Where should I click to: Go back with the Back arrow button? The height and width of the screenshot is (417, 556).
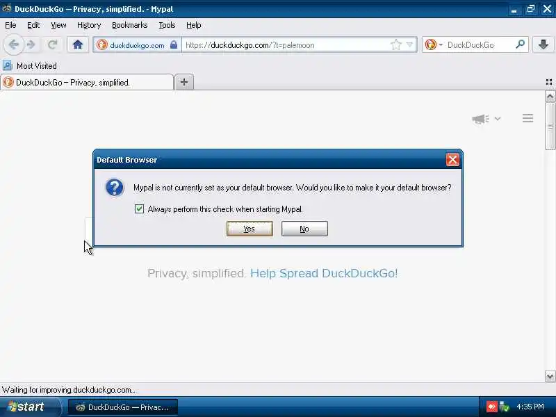[x=14, y=44]
